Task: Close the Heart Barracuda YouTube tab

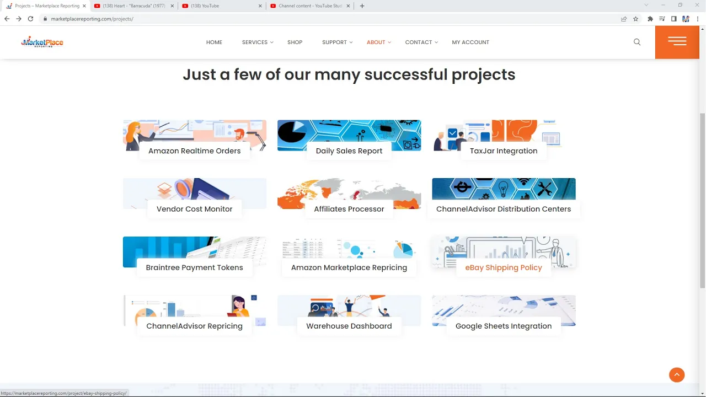Action: coord(172,6)
